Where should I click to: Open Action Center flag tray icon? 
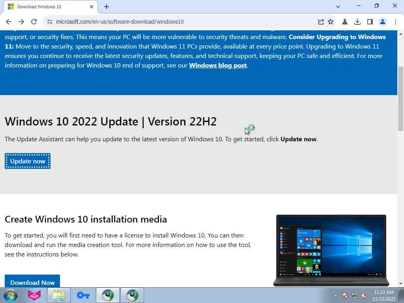pos(345,296)
